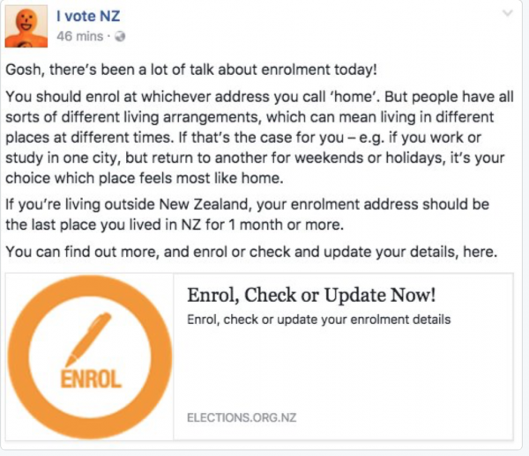Click the 46 mins post timestamp
529x456 pixels.
point(78,36)
